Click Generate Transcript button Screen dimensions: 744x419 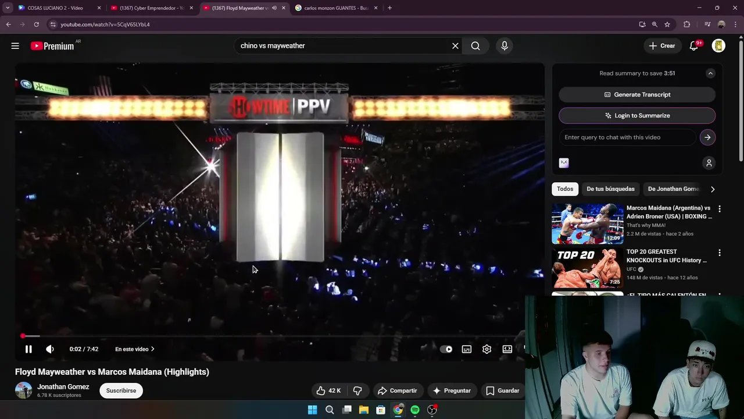(637, 95)
